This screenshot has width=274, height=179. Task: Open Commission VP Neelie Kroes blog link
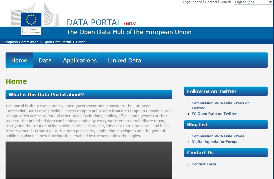pos(218,136)
